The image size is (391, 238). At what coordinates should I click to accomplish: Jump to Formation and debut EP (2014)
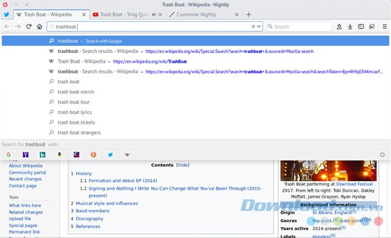pyautogui.click(x=123, y=181)
